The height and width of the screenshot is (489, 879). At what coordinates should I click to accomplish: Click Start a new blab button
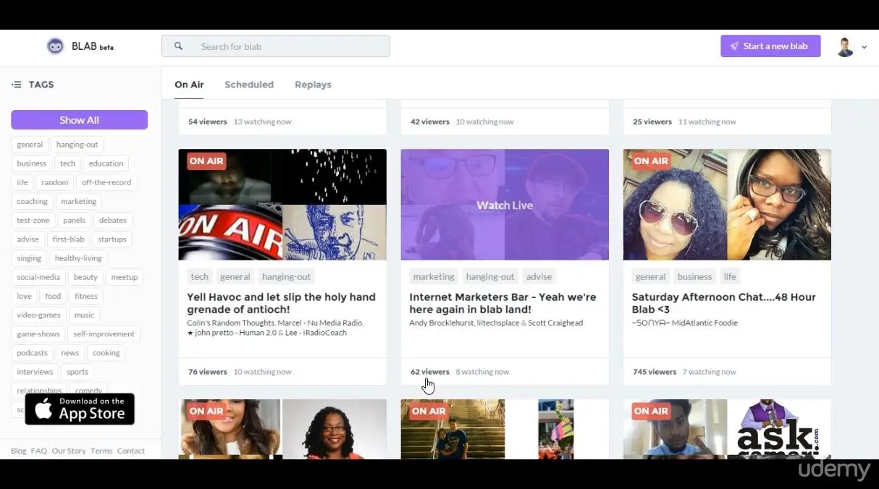[770, 46]
